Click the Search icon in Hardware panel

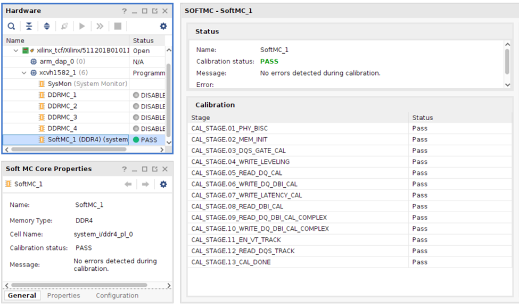(x=11, y=26)
